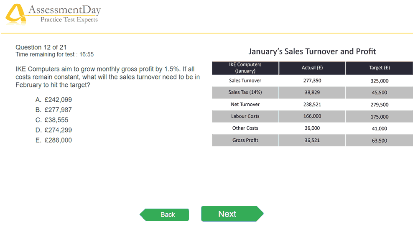The width and height of the screenshot is (418, 230).
Task: Choose answer C. £38,555
Action: [x=52, y=120]
